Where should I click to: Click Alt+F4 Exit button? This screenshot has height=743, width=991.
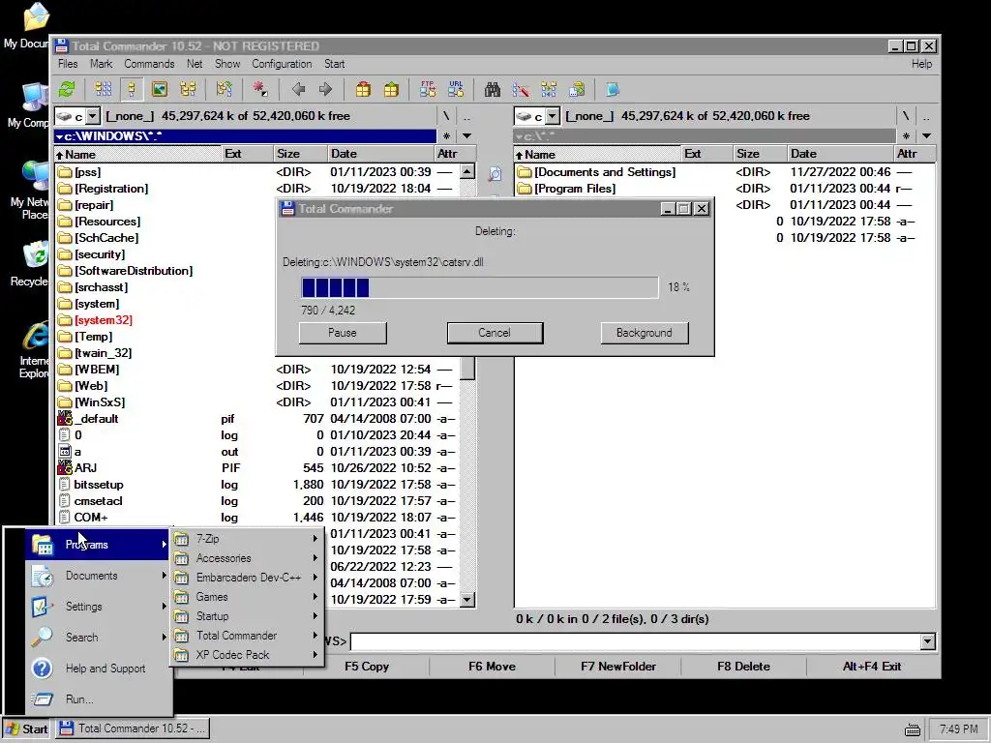click(872, 667)
